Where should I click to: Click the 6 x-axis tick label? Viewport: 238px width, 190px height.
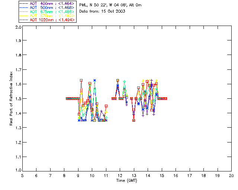pos(36,176)
